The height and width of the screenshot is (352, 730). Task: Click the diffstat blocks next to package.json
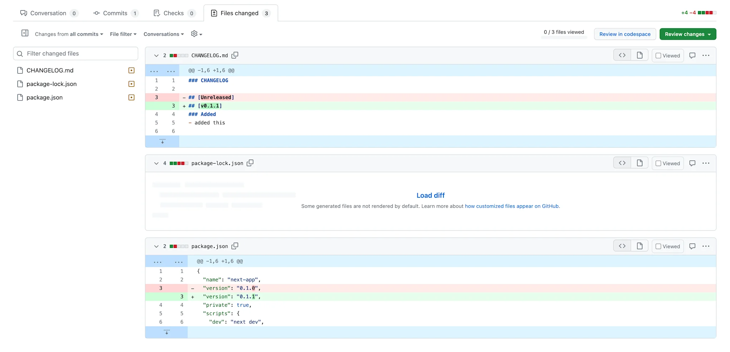(x=179, y=246)
